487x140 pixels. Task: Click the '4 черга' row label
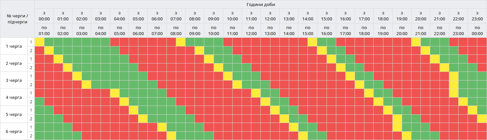14,97
